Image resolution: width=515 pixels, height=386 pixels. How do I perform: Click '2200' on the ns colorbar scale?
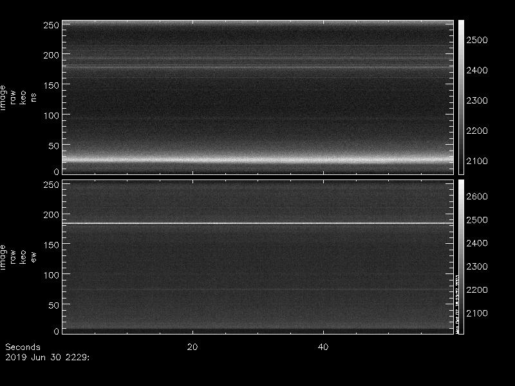[x=477, y=131]
